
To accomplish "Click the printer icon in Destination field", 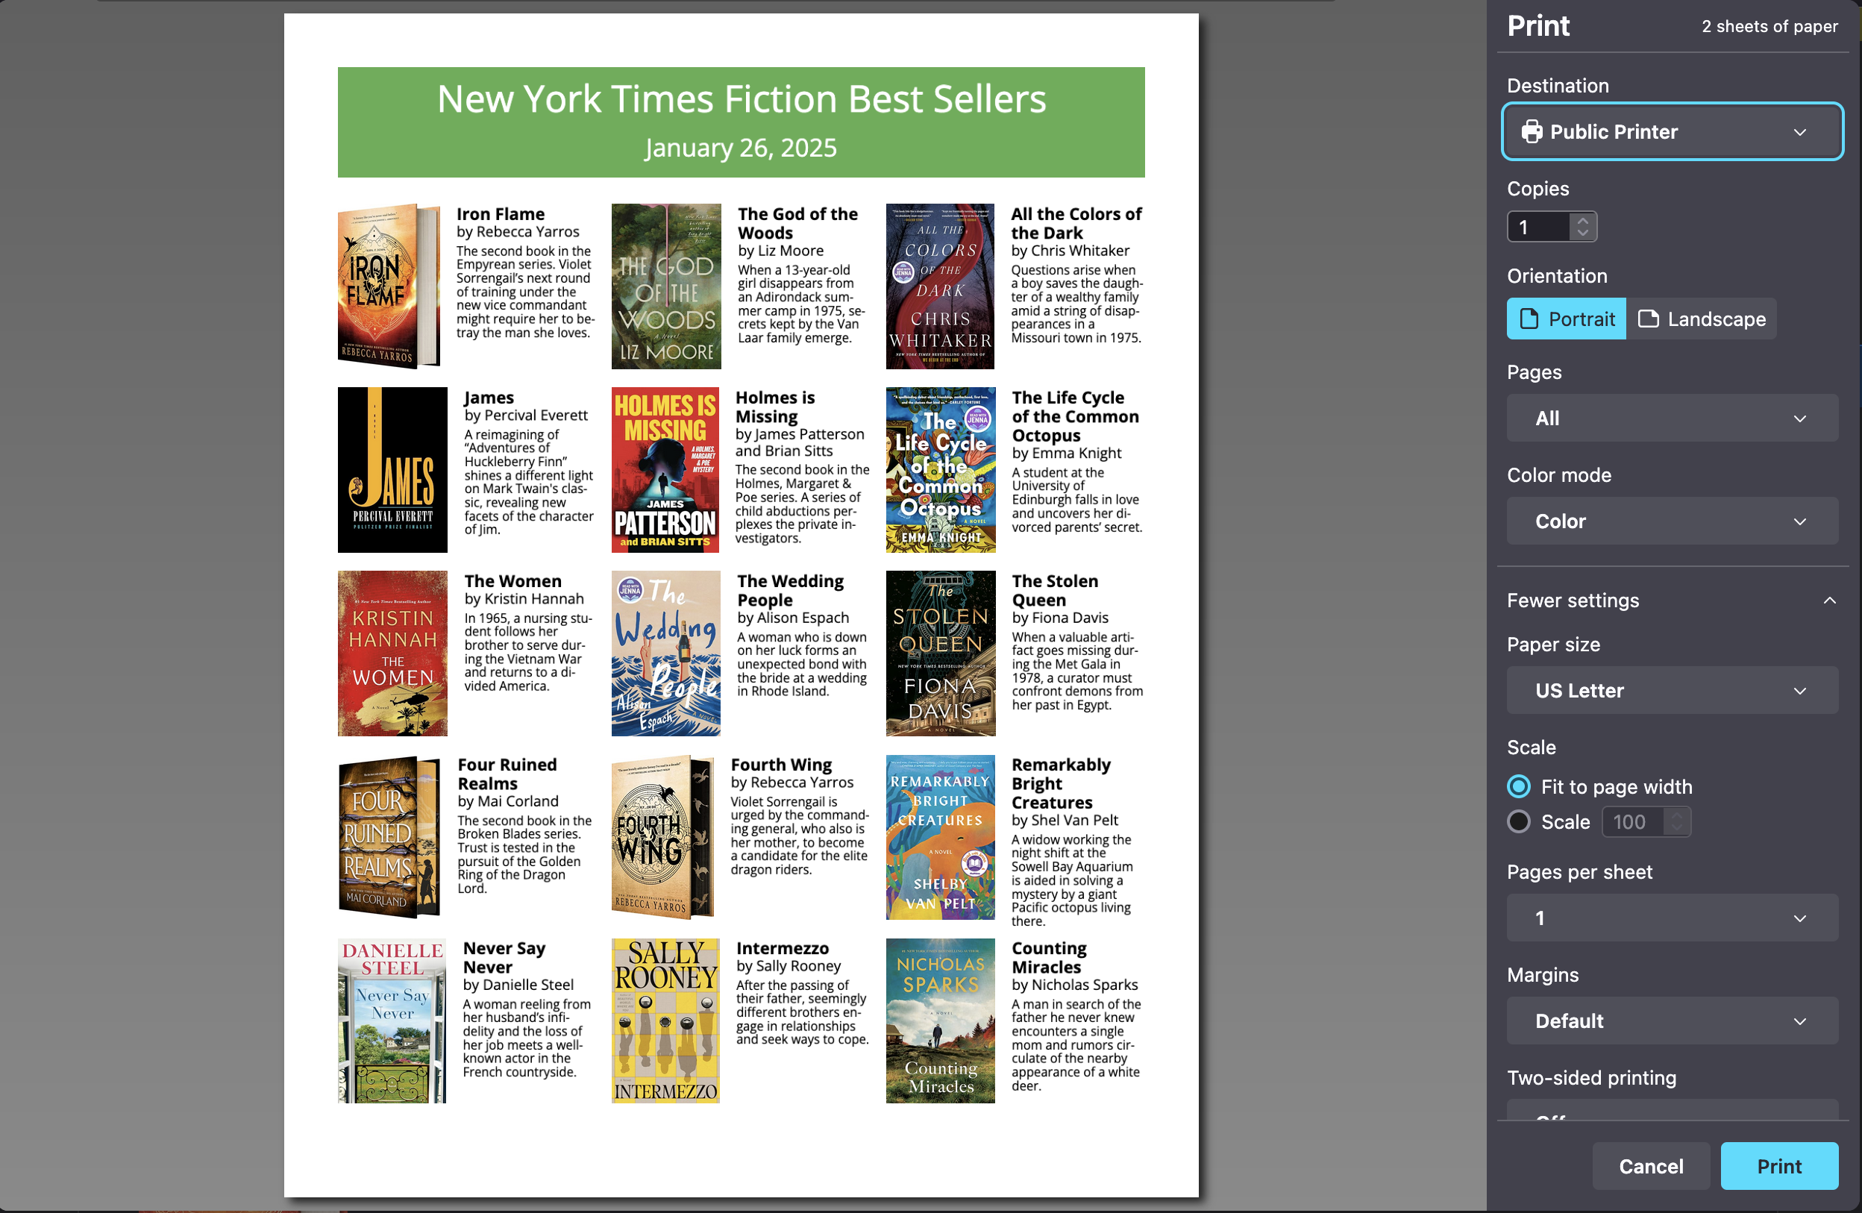I will pyautogui.click(x=1531, y=131).
